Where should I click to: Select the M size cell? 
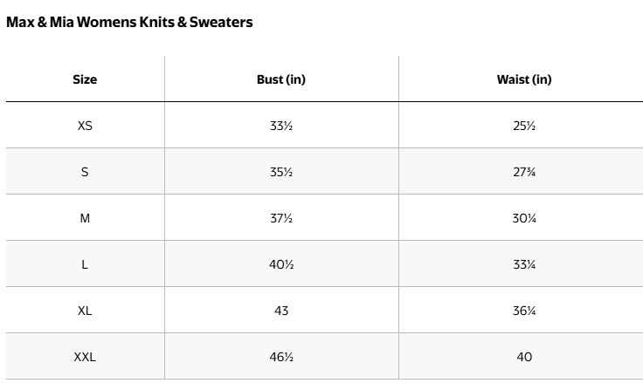[x=85, y=218]
